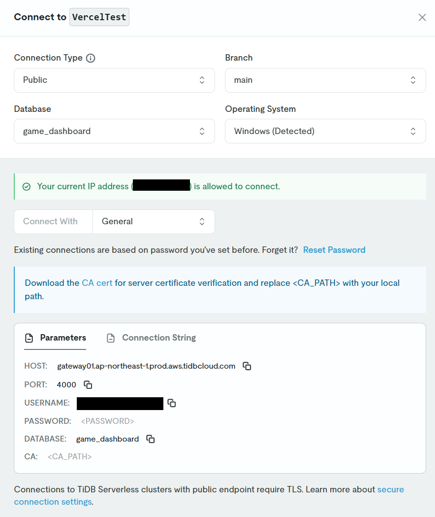Close the Connect to VercelTest dialog
435x517 pixels.
coord(422,17)
